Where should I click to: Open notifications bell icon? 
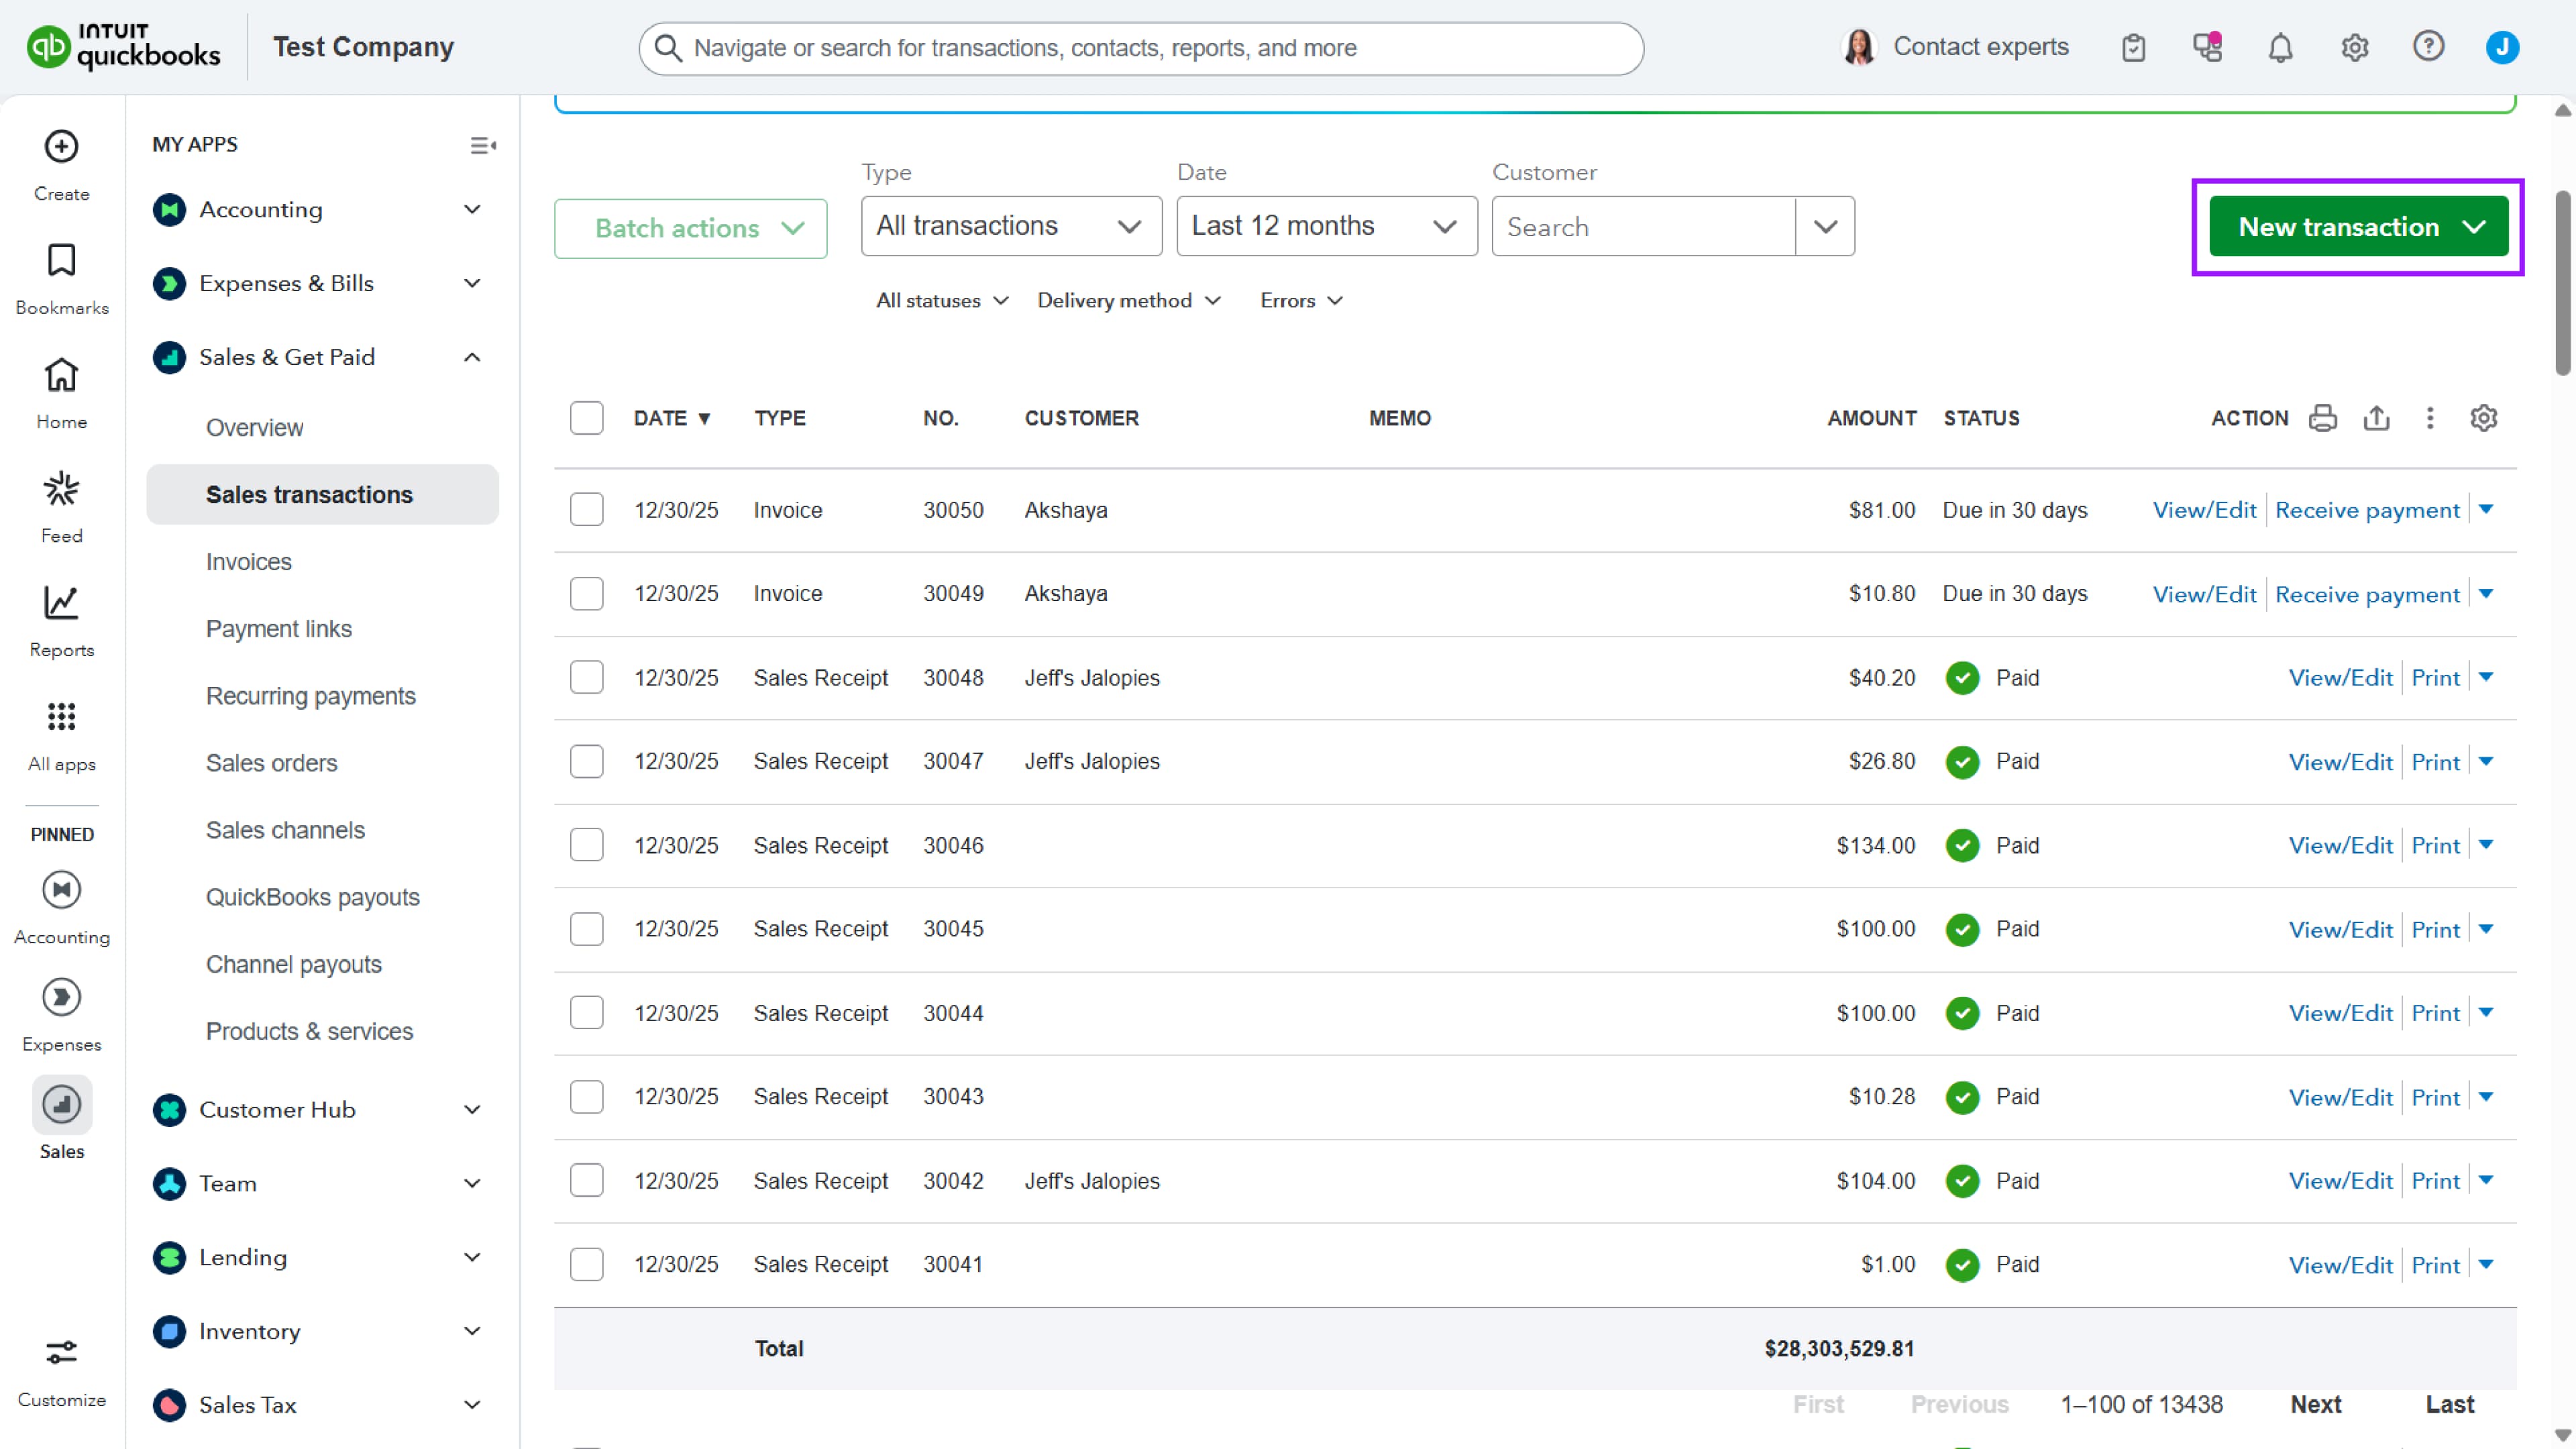2280,47
